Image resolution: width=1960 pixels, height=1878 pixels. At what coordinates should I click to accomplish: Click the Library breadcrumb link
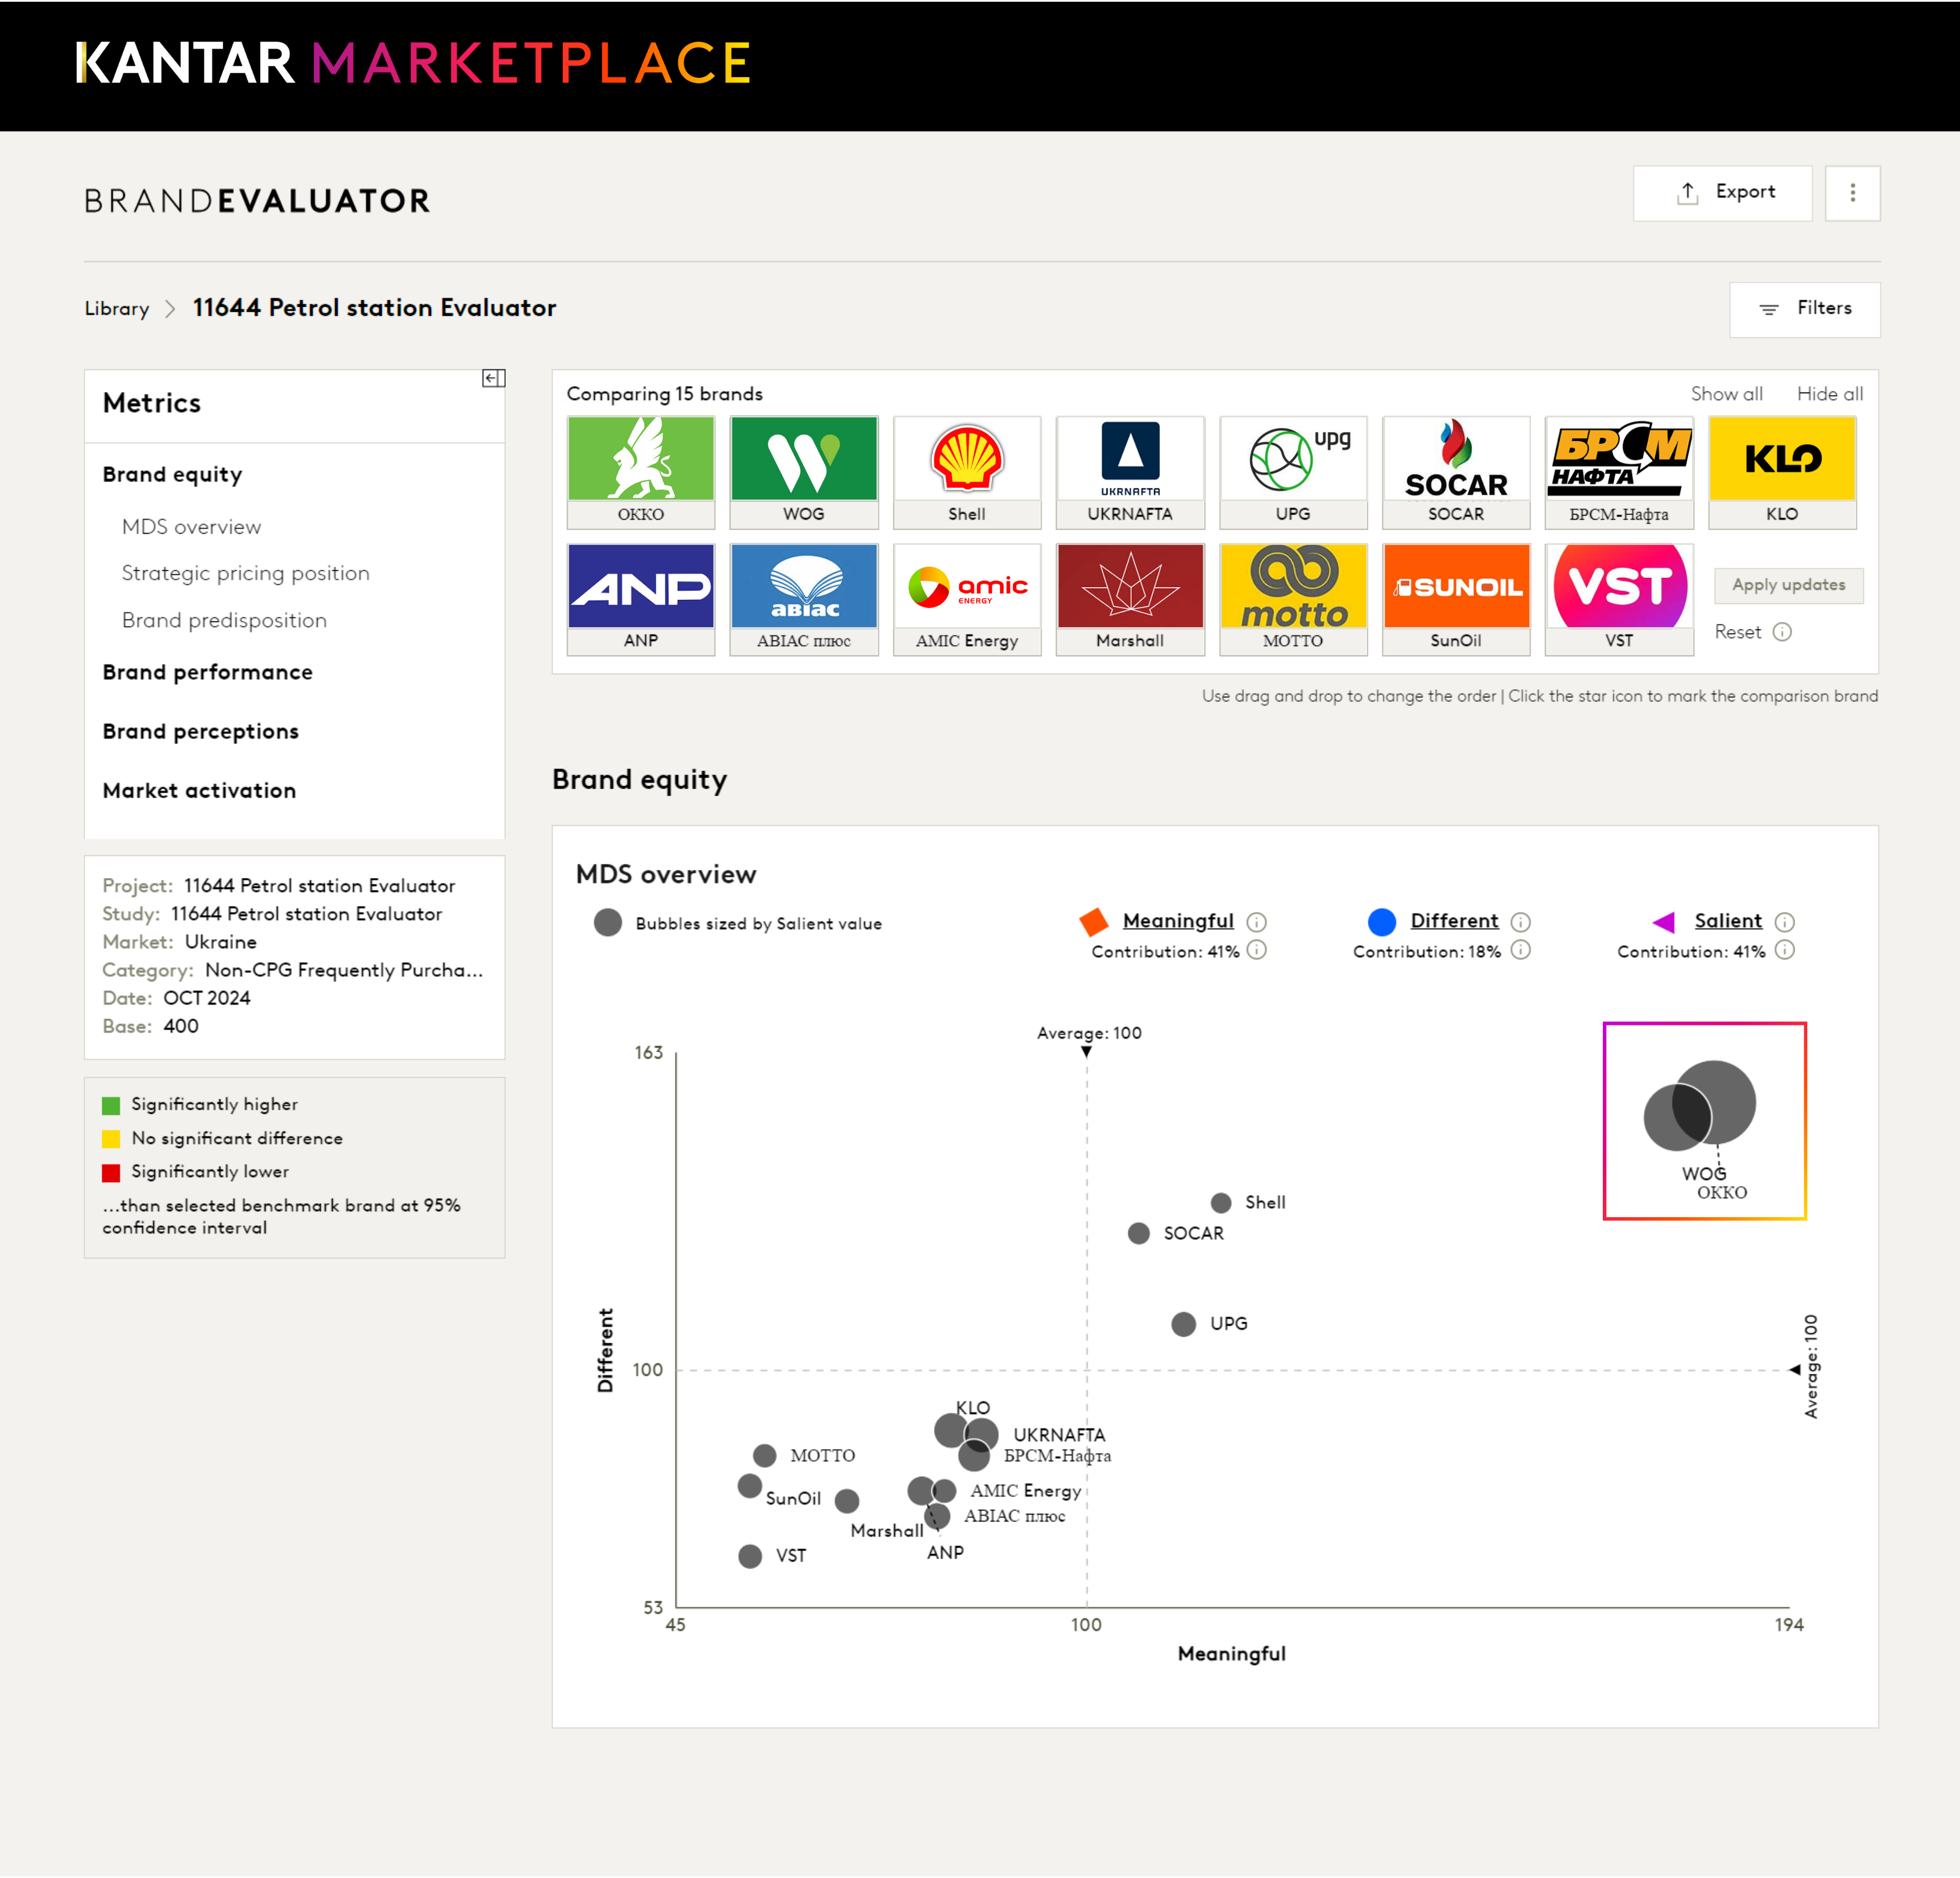[x=117, y=309]
